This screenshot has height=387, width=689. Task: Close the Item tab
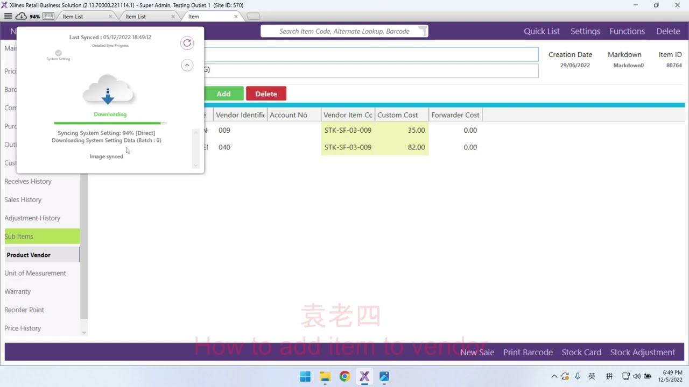236,17
